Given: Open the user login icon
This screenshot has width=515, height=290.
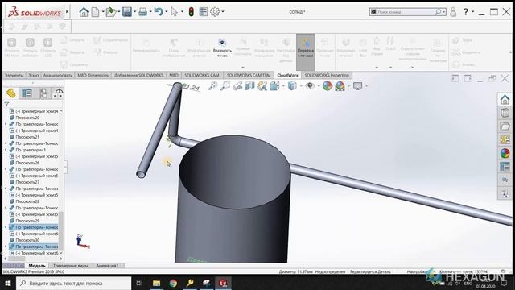Looking at the screenshot, I should [453, 12].
